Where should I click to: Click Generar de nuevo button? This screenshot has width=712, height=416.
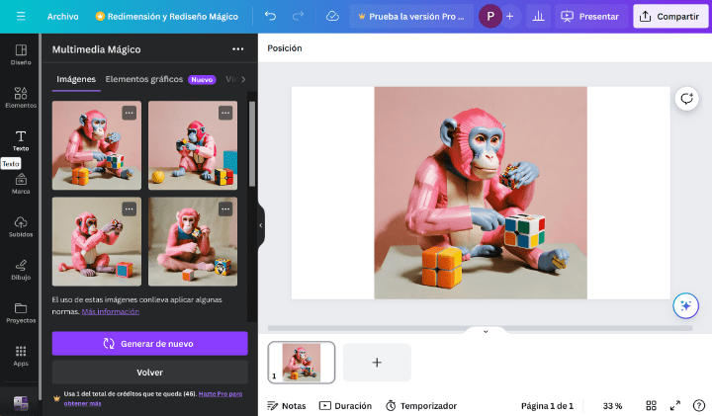150,344
